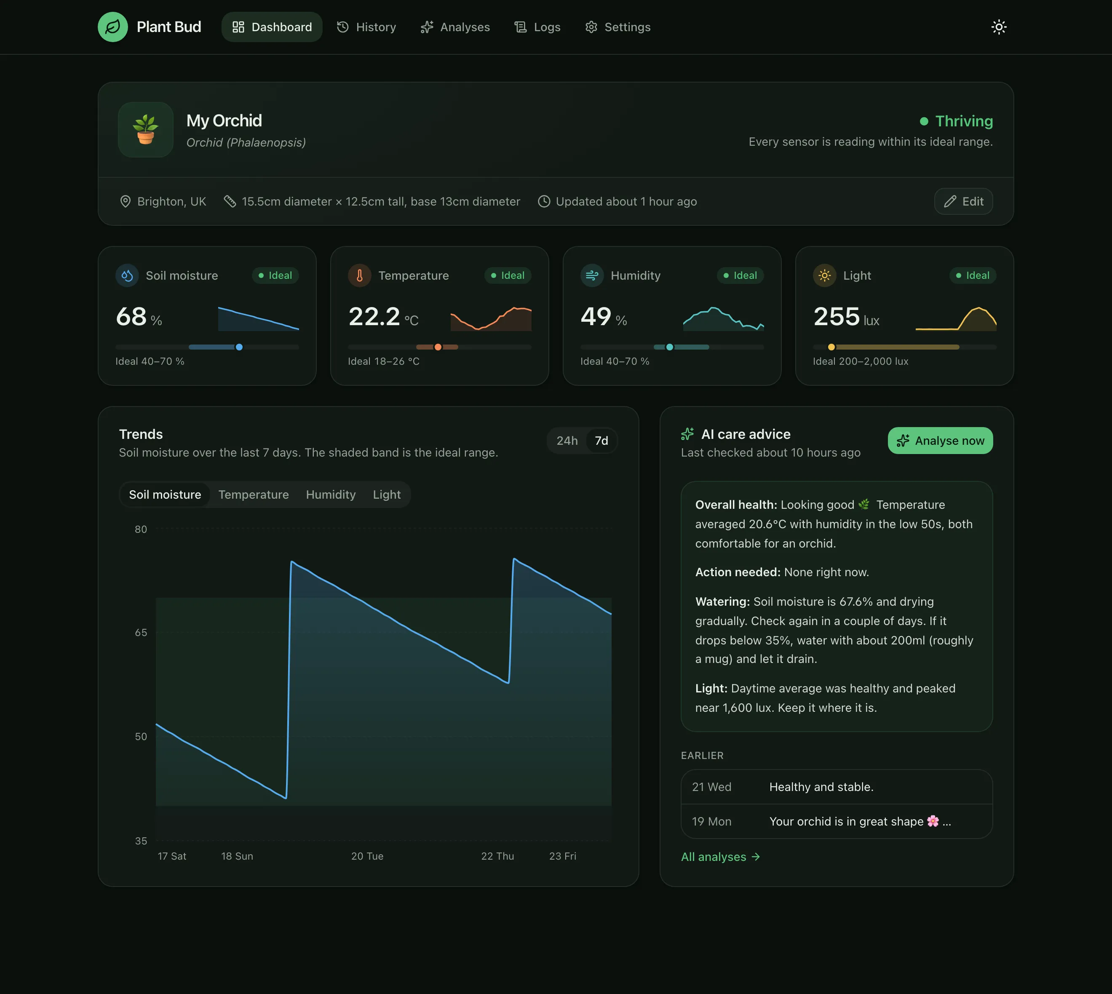Click the Light sun icon on card

click(825, 276)
